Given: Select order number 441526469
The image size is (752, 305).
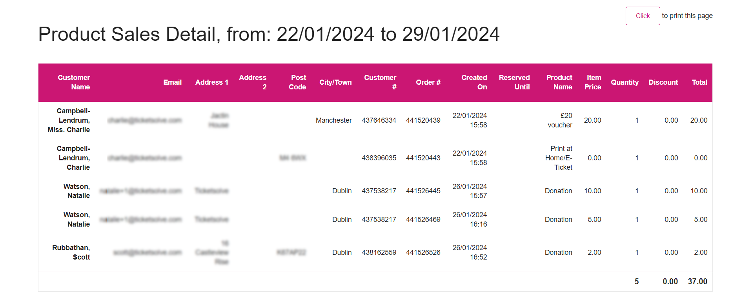Looking at the screenshot, I should (x=423, y=220).
